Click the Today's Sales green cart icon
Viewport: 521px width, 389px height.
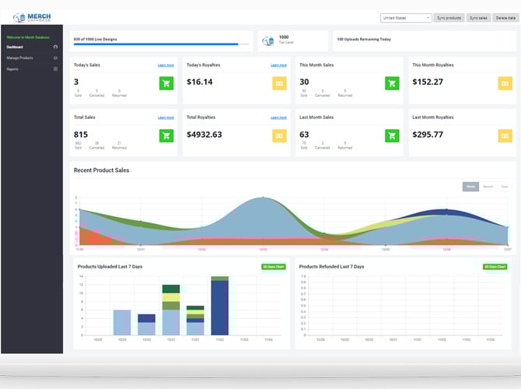pos(166,83)
